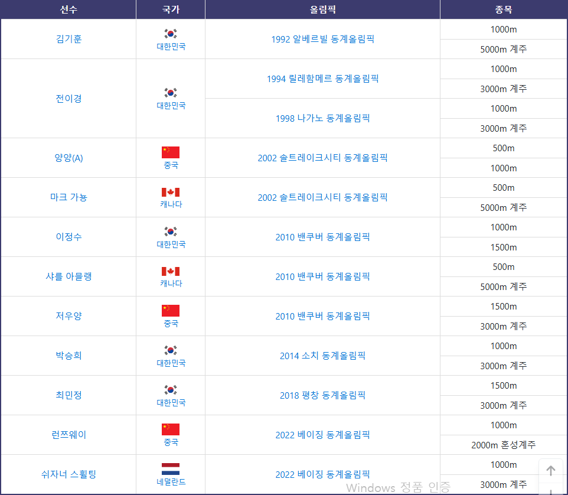The height and width of the screenshot is (495, 568).
Task: Click 캐나다 country link in 샤를 아믈랭 row
Action: [x=171, y=284]
